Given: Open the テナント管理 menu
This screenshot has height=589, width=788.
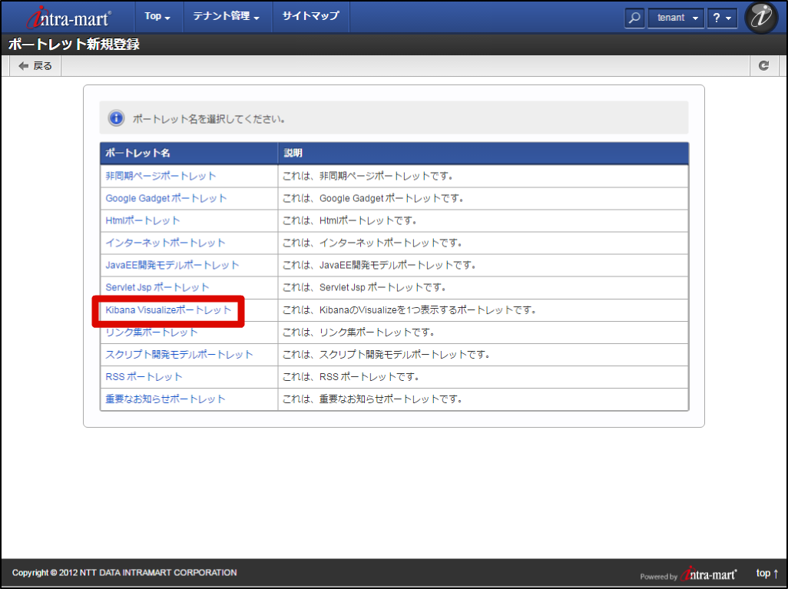Looking at the screenshot, I should (227, 16).
